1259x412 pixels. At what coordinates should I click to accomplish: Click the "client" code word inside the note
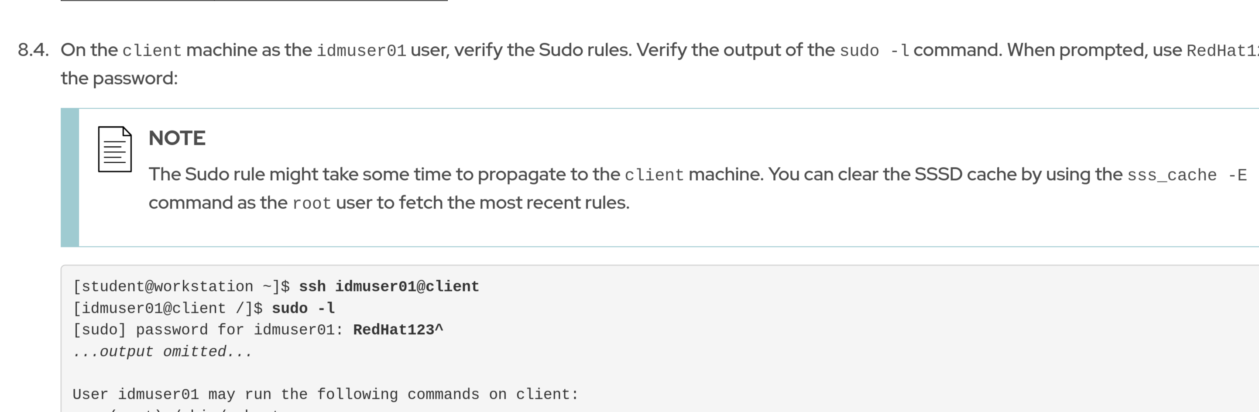(654, 175)
